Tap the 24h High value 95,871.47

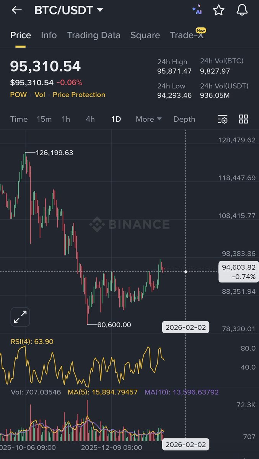174,71
